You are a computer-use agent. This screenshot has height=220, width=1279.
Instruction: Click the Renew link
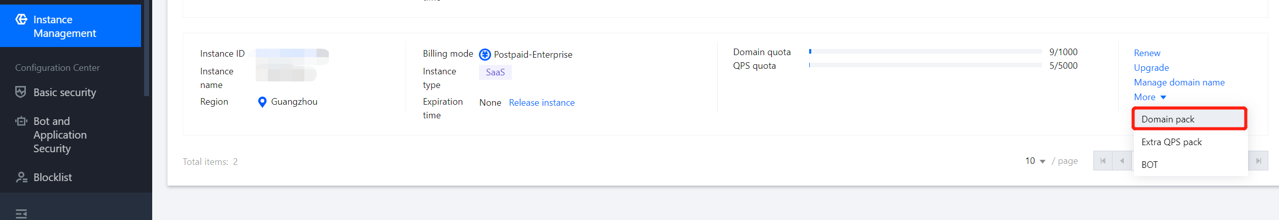point(1147,53)
